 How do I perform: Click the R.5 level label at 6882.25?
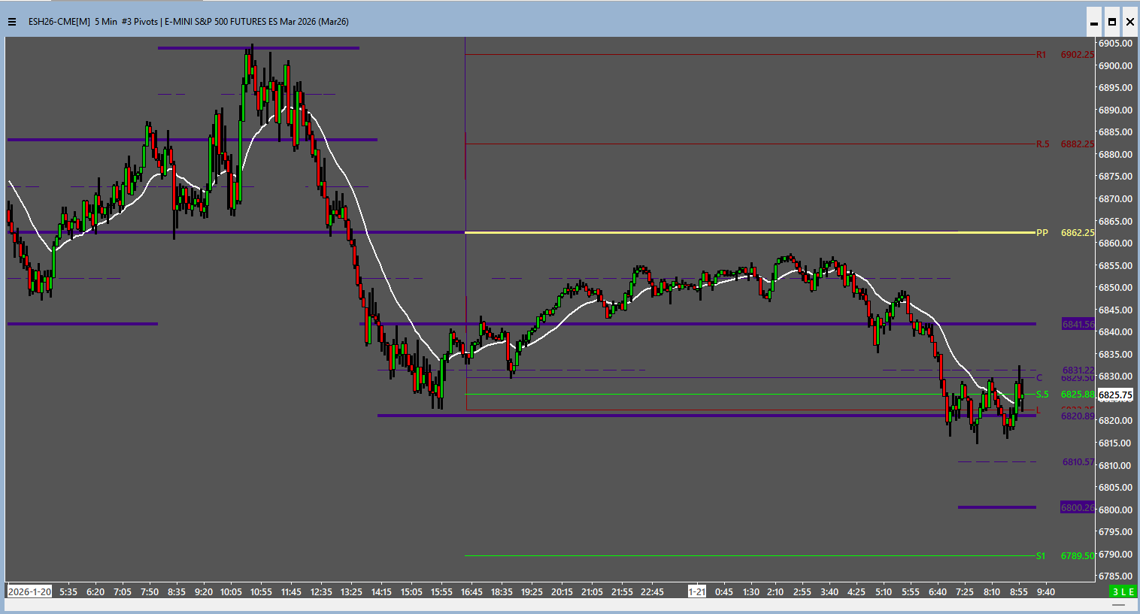pos(1042,144)
